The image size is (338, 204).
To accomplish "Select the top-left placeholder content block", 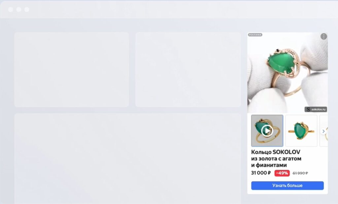I will pyautogui.click(x=72, y=69).
